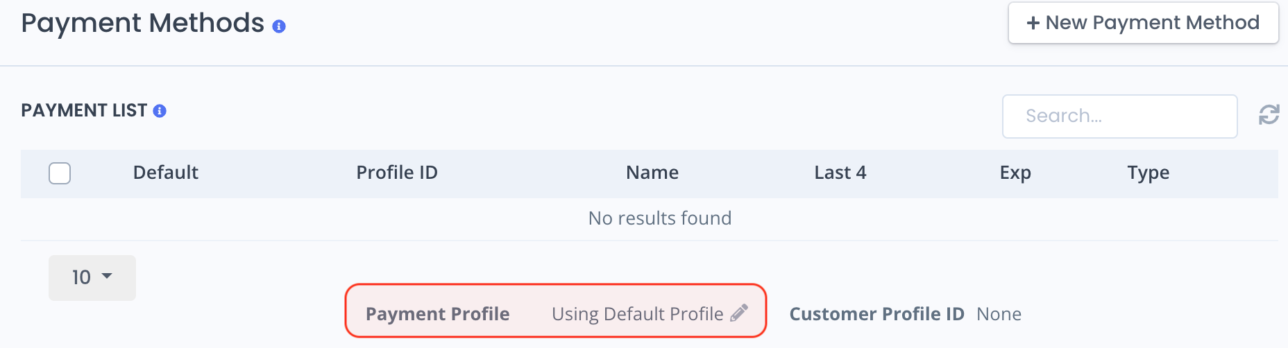Sort by the Exp column header
Screen dimensions: 1288x348
pos(1015,173)
